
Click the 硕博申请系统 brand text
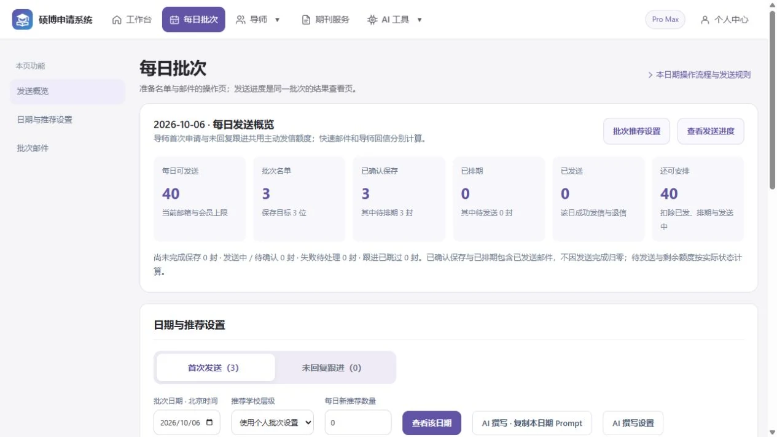[x=66, y=20]
